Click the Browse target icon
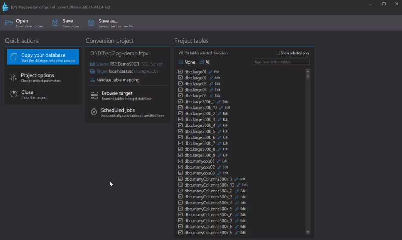 pos(94,95)
